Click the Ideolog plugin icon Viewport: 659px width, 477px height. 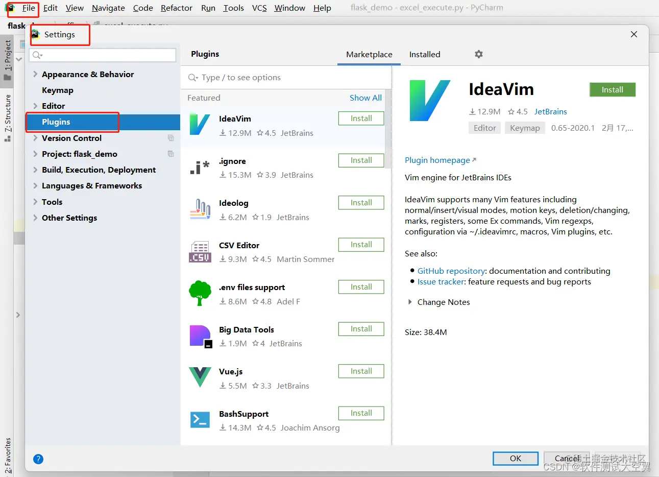[200, 209]
